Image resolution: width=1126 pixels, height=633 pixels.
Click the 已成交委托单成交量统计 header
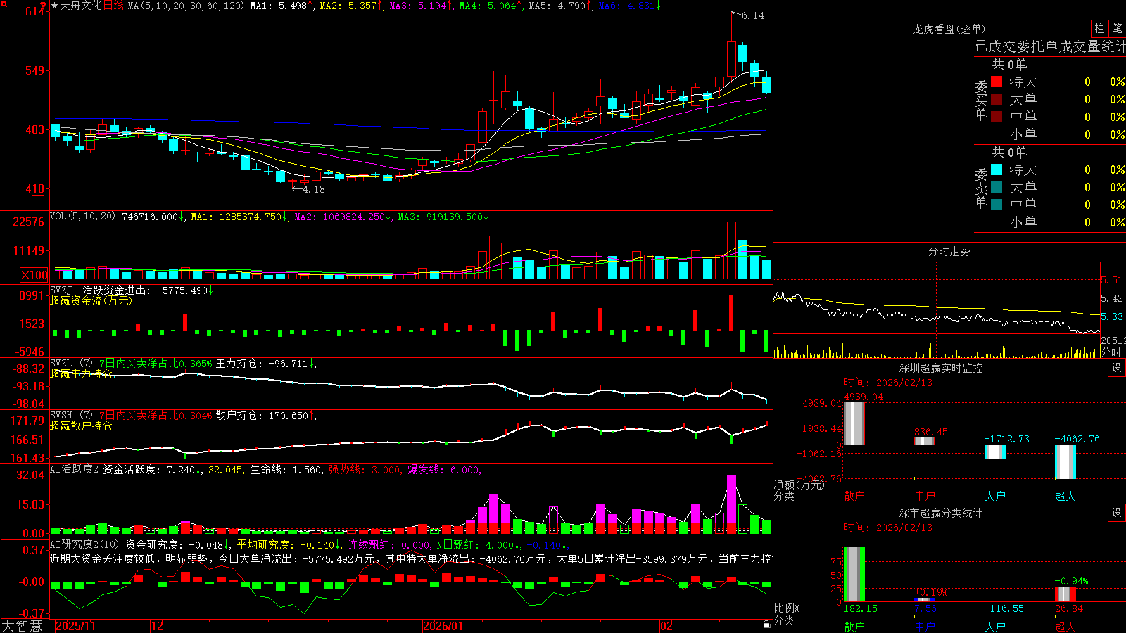pos(1050,46)
